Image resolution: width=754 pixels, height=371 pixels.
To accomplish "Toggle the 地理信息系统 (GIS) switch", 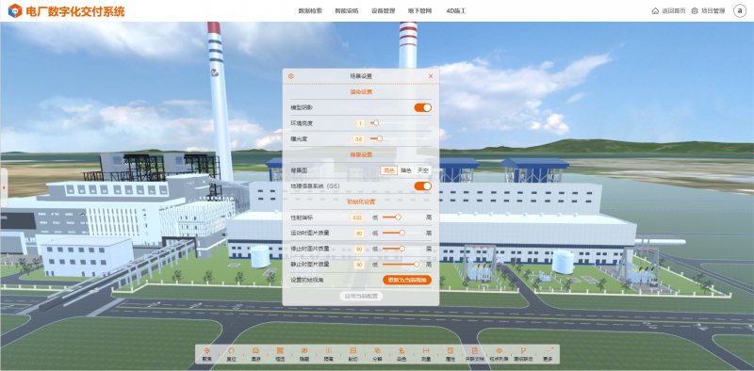I will 422,186.
